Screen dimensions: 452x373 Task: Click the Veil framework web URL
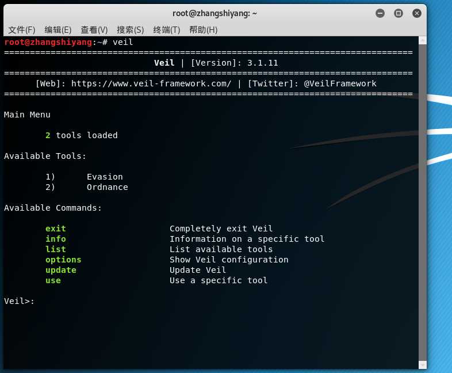(x=151, y=83)
